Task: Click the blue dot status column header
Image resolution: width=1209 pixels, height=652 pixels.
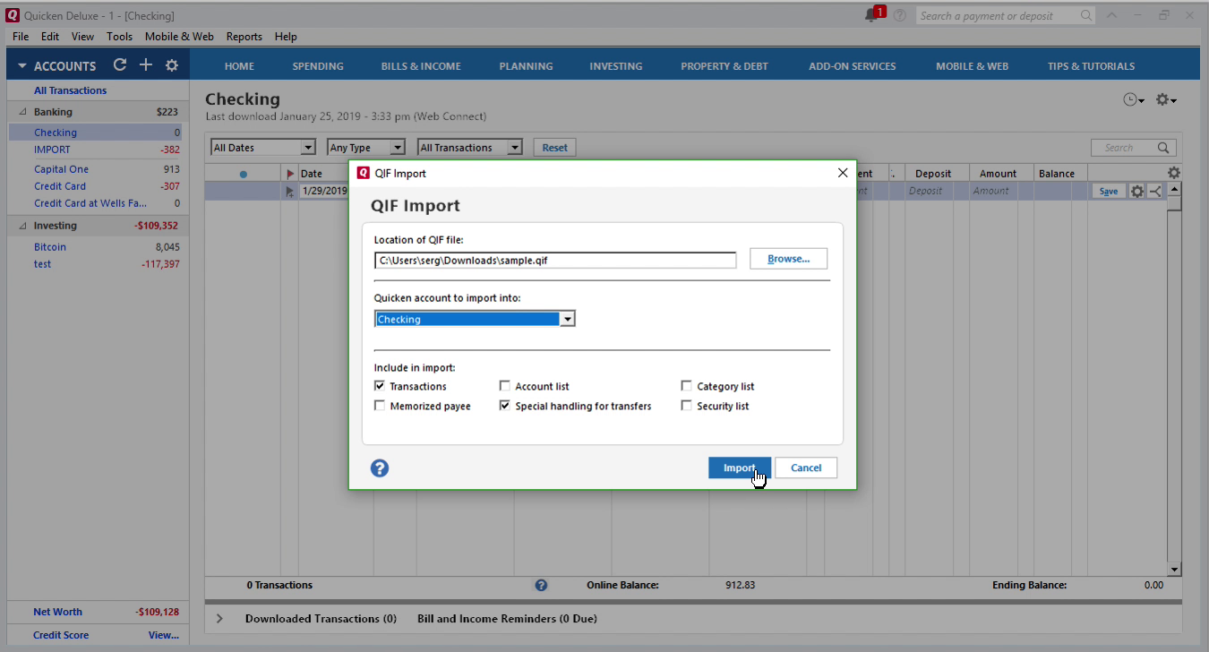Action: point(244,174)
